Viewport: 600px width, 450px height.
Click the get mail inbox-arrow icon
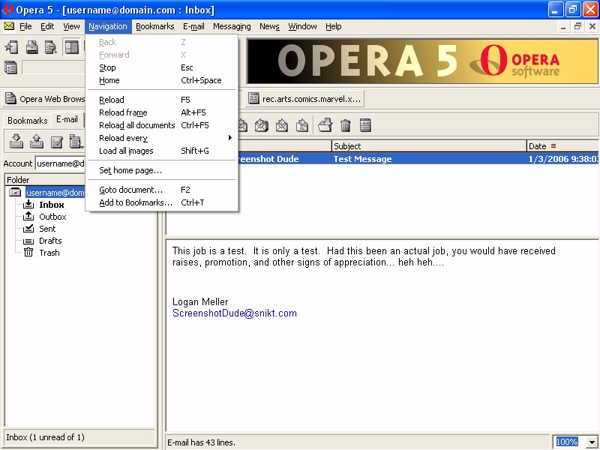pyautogui.click(x=16, y=141)
